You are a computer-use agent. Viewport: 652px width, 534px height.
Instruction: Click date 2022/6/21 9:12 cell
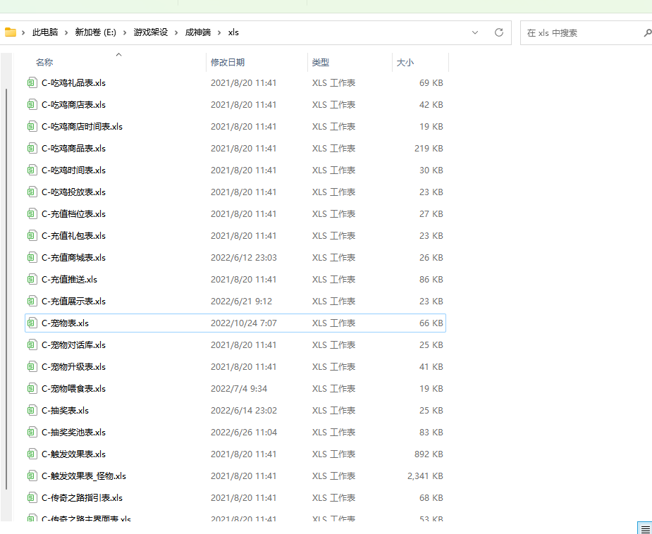[241, 301]
